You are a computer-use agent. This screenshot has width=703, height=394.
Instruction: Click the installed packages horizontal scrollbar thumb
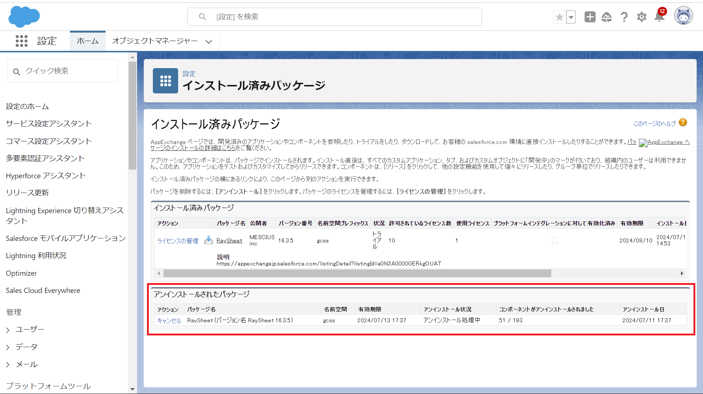pos(357,273)
